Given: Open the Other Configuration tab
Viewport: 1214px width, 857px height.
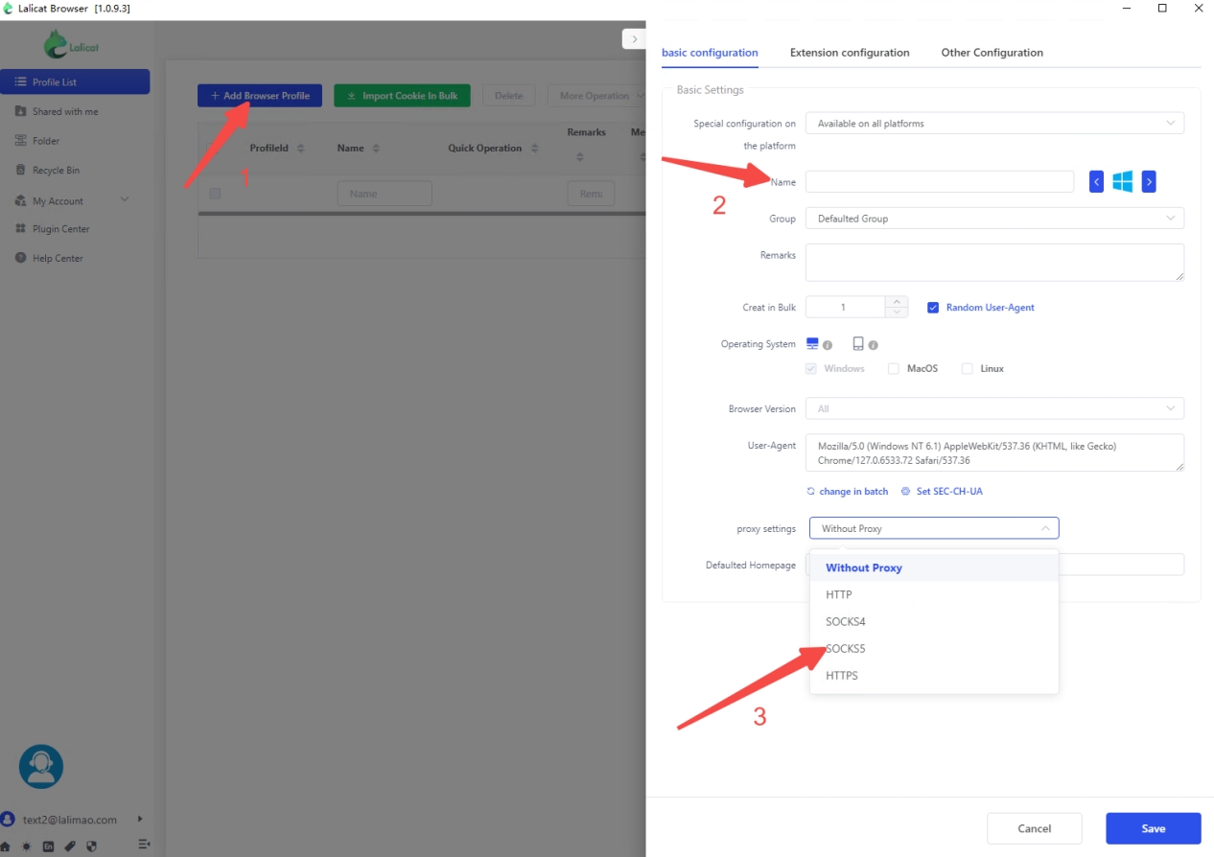Looking at the screenshot, I should (x=992, y=53).
